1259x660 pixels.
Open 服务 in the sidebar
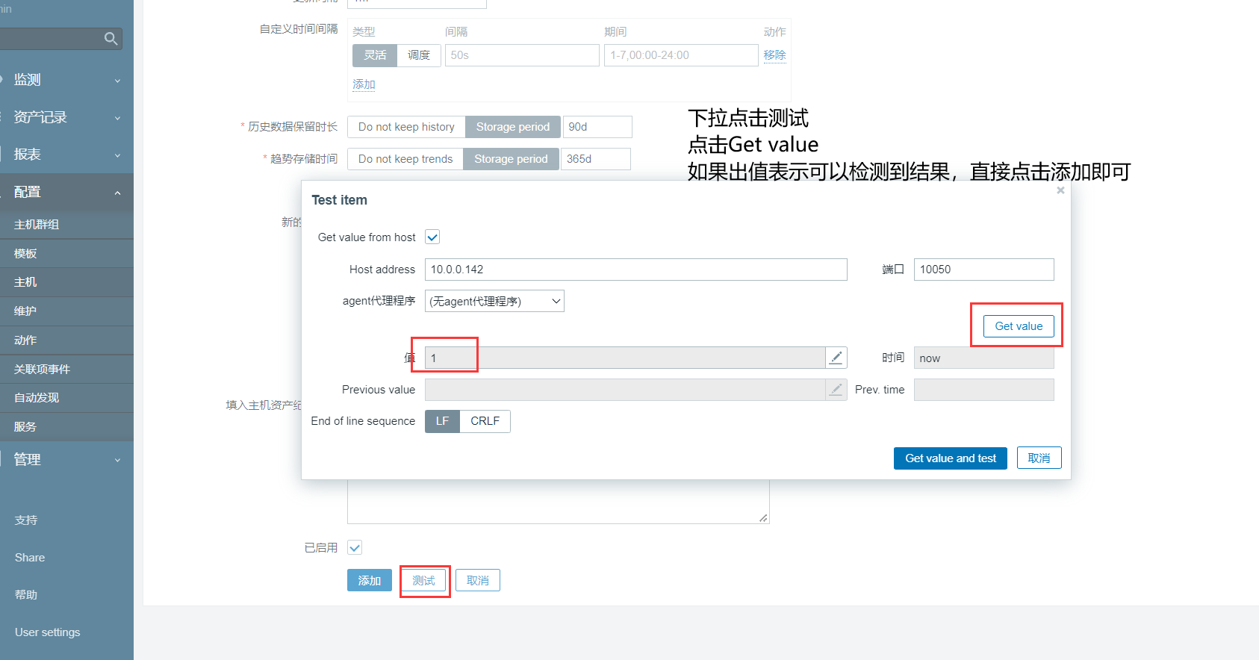pyautogui.click(x=66, y=427)
